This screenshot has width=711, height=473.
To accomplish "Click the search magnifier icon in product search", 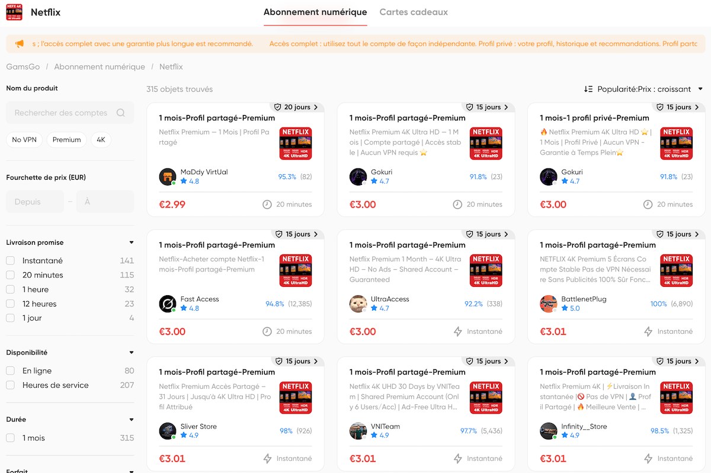I will click(121, 113).
